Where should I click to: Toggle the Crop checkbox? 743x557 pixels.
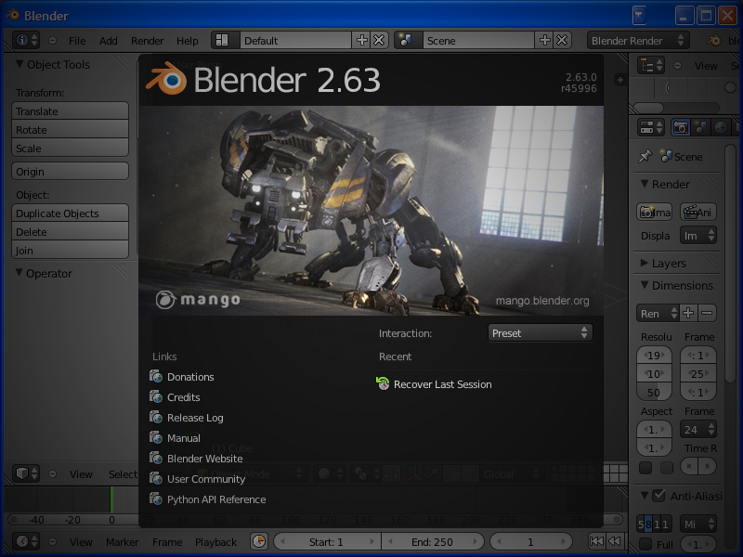(667, 468)
